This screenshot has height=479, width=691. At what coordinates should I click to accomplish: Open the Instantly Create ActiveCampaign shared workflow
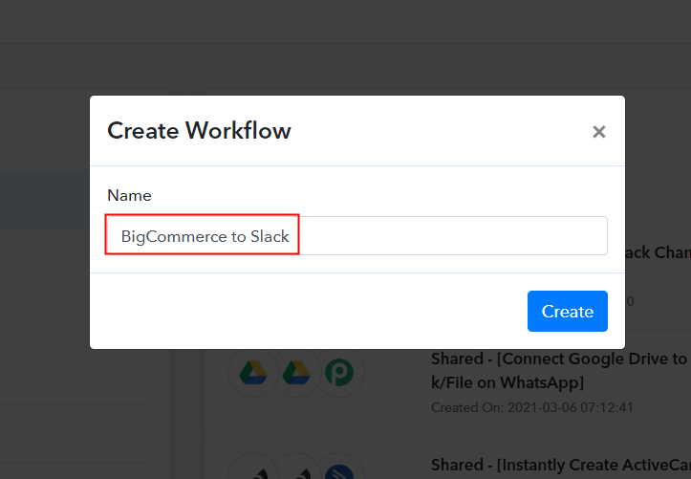coord(558,465)
